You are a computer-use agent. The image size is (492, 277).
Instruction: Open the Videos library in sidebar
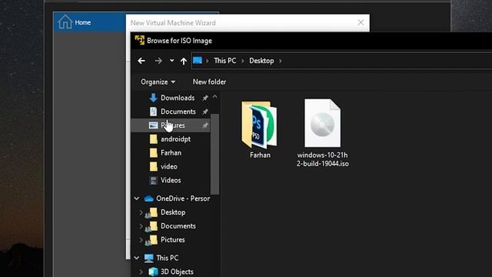point(171,180)
